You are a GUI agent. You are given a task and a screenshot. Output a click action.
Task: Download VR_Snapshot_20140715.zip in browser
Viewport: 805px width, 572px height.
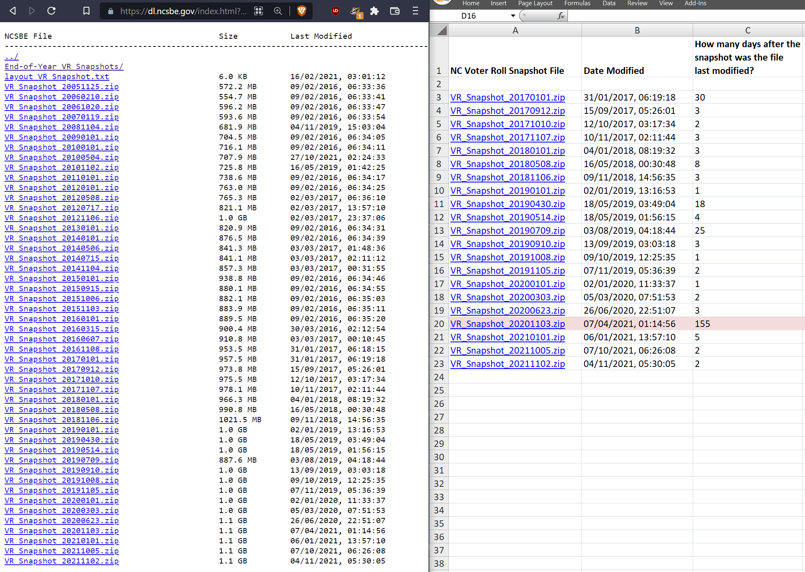62,258
